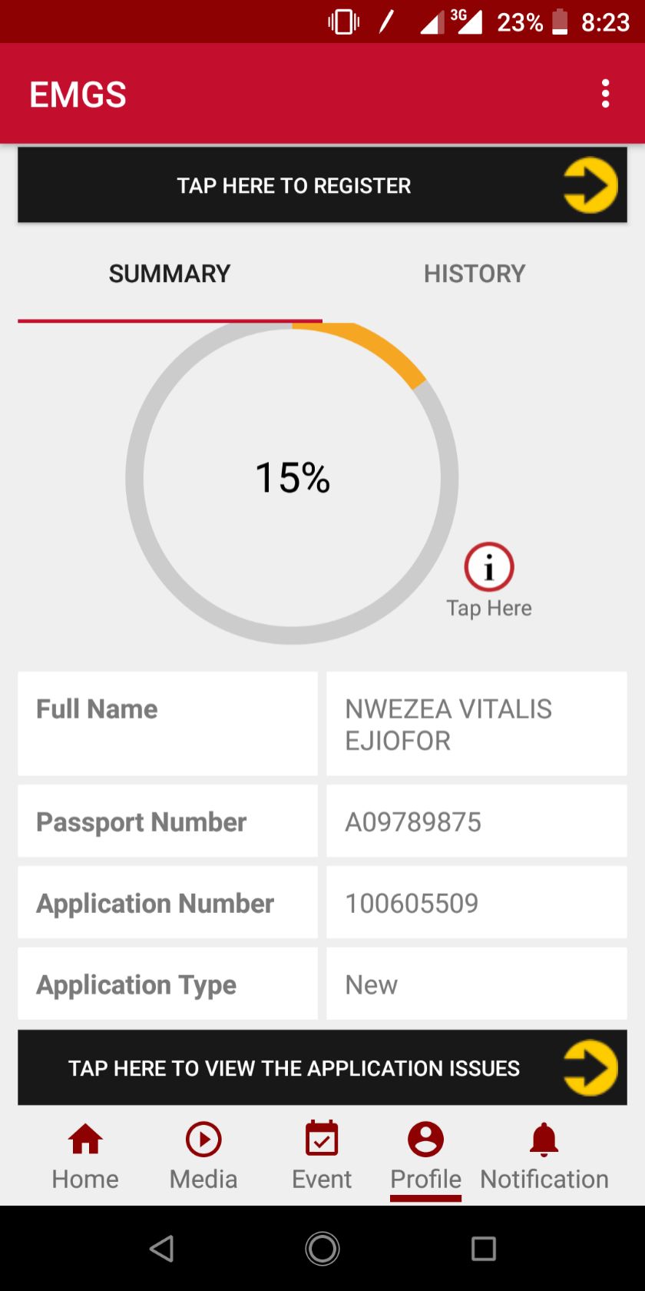The image size is (645, 1291).
Task: Switch to the HISTORY tab
Action: tap(475, 274)
